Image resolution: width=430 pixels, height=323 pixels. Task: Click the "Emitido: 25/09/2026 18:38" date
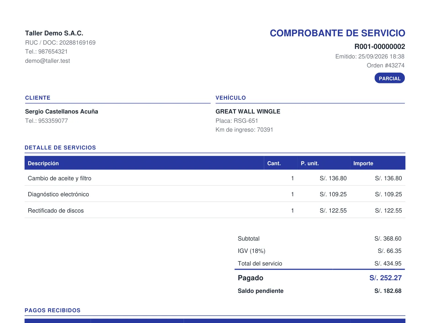point(370,56)
